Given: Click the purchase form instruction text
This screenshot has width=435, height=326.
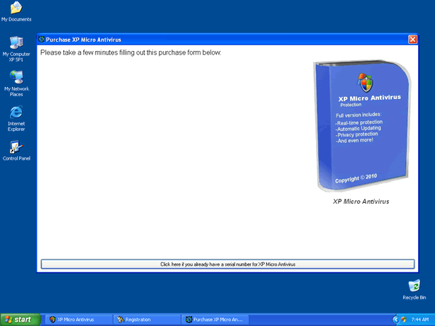Looking at the screenshot, I should [x=130, y=52].
